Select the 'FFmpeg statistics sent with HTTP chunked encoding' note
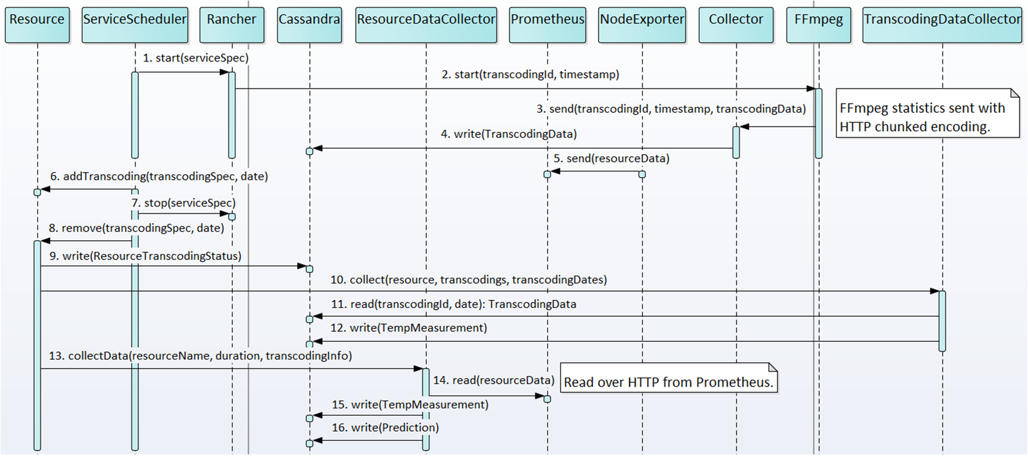This screenshot has height=456, width=1028. click(x=928, y=113)
